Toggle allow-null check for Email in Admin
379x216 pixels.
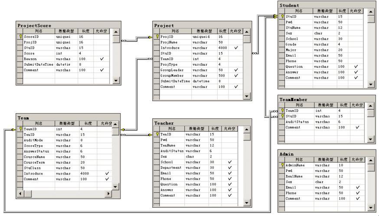click(357, 187)
